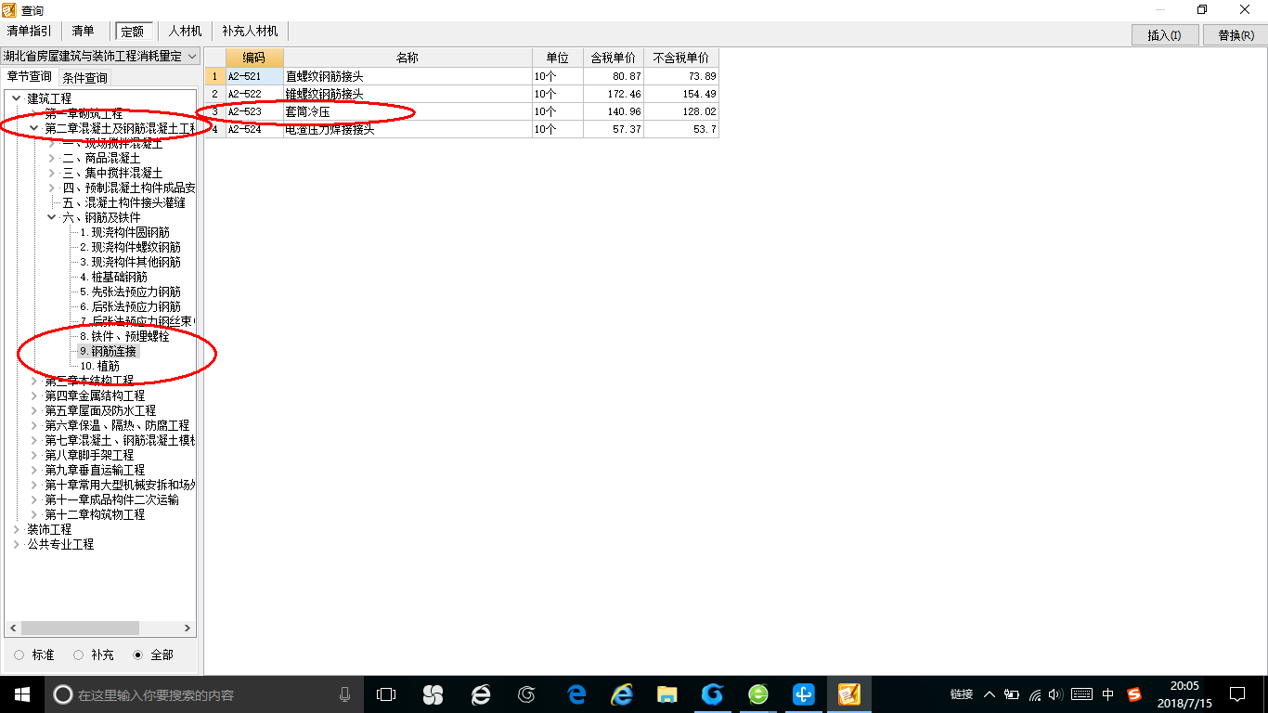Expand the 装饰工程 node arrow
Screen dimensions: 1268x713
click(x=17, y=529)
